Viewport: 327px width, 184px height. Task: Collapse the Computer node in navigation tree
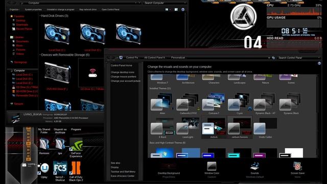click(12, 71)
